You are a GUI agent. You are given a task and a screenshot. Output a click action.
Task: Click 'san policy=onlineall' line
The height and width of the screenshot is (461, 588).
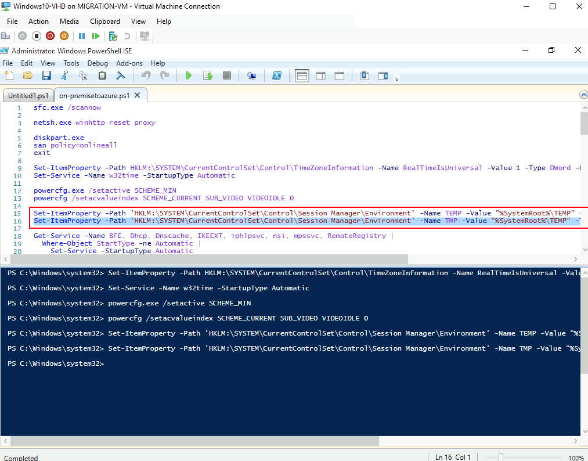[x=75, y=145]
